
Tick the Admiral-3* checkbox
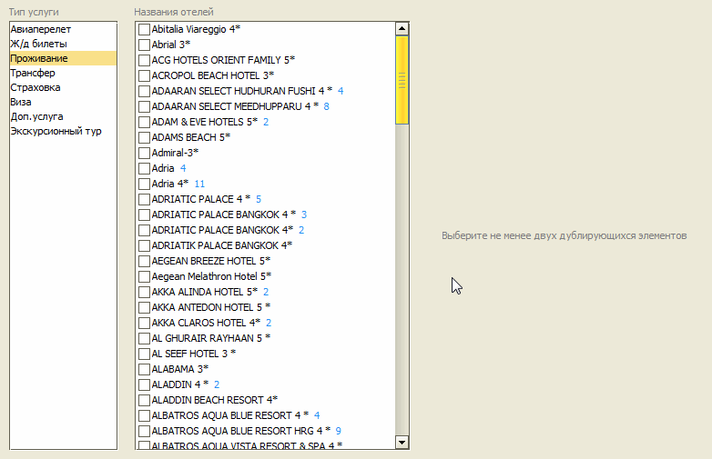click(x=144, y=153)
